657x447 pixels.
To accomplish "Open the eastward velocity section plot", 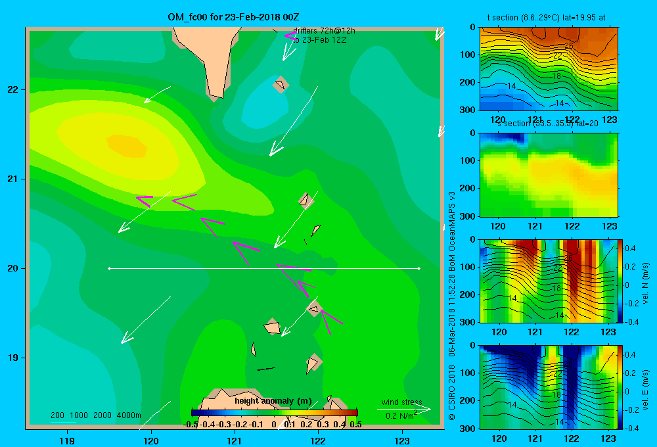I will click(x=549, y=387).
